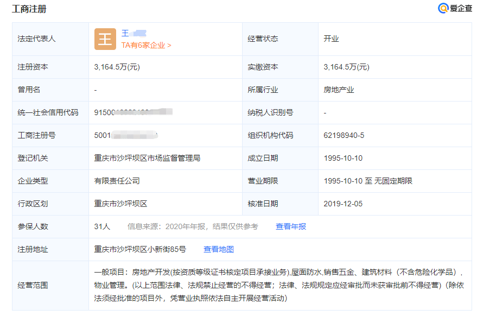The height and width of the screenshot is (316, 477).
Task: Select address 重庆市沙坪坝区小新街85号
Action: (x=140, y=249)
